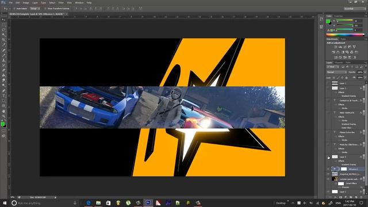Open the Window menu
Screen dimensions: 368x207
(x=79, y=3)
